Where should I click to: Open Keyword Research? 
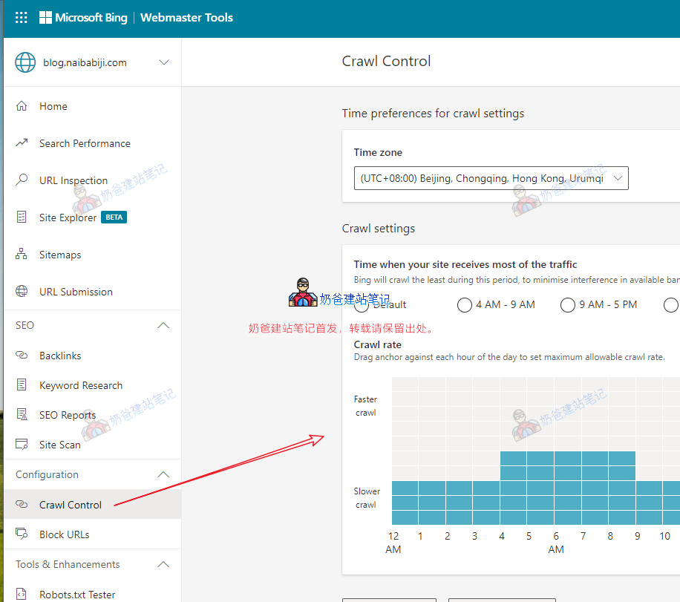79,385
